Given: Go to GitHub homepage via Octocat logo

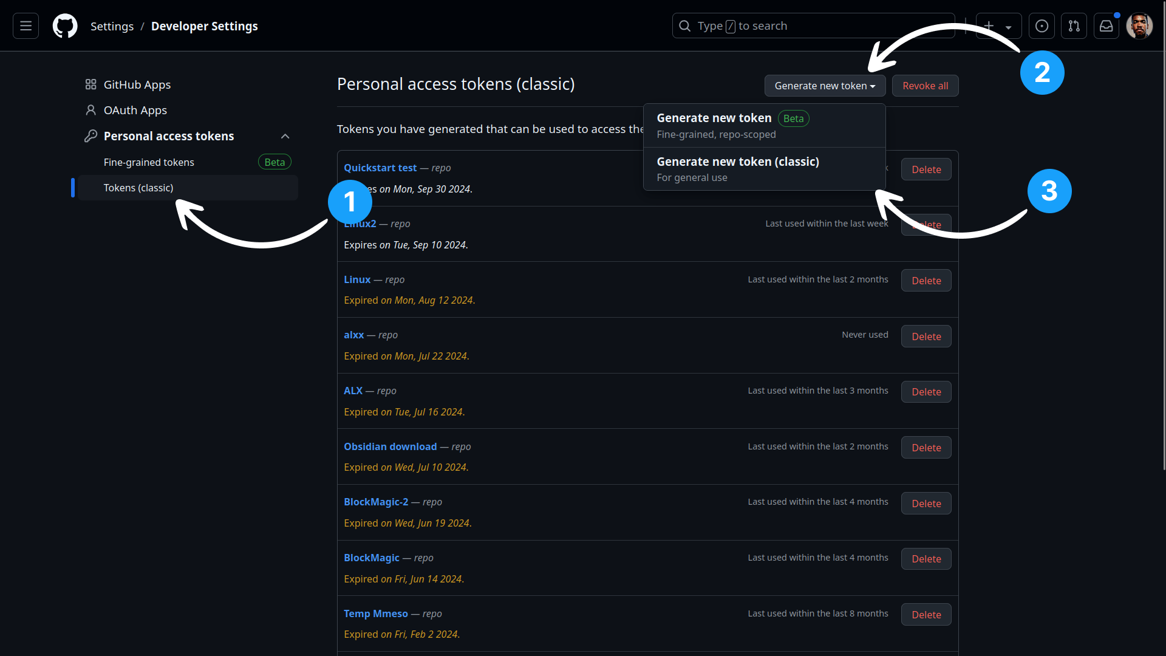Looking at the screenshot, I should tap(65, 26).
